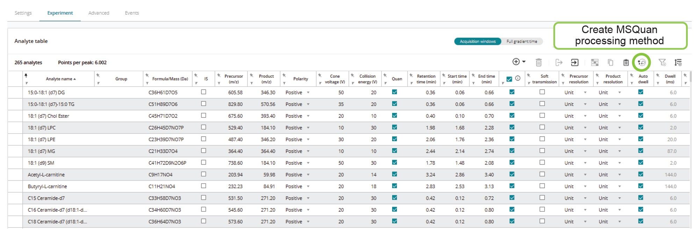Pin the Formula/Mass (Da) column

click(x=147, y=75)
